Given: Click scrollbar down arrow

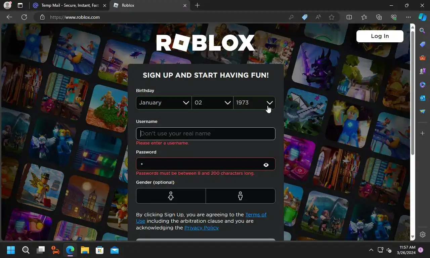Looking at the screenshot, I should point(413,237).
